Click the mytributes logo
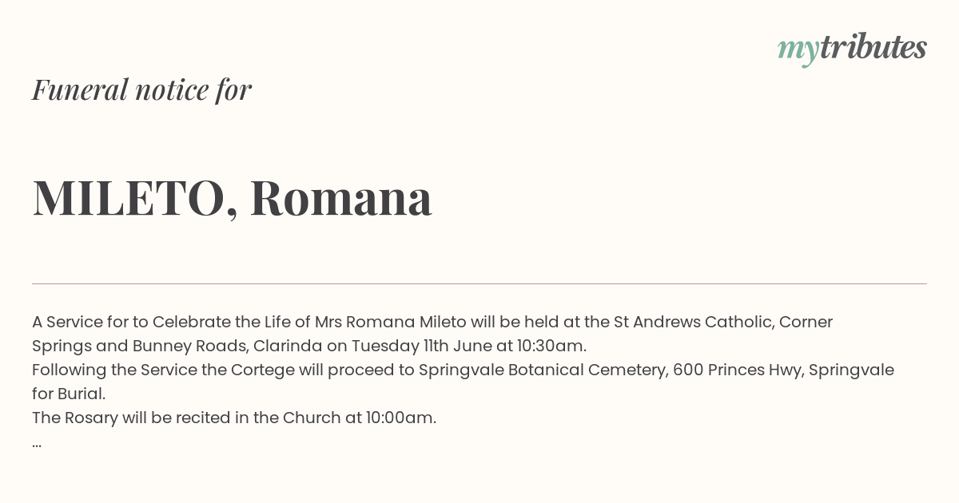959x503 pixels. click(852, 49)
